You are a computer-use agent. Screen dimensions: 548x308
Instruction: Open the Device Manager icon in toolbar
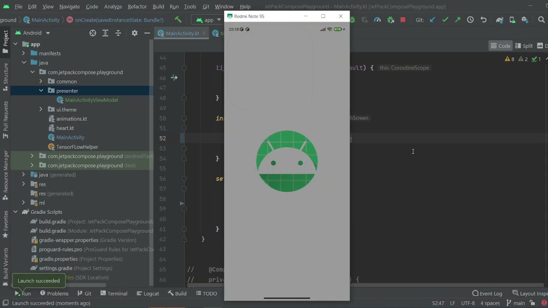click(512, 20)
